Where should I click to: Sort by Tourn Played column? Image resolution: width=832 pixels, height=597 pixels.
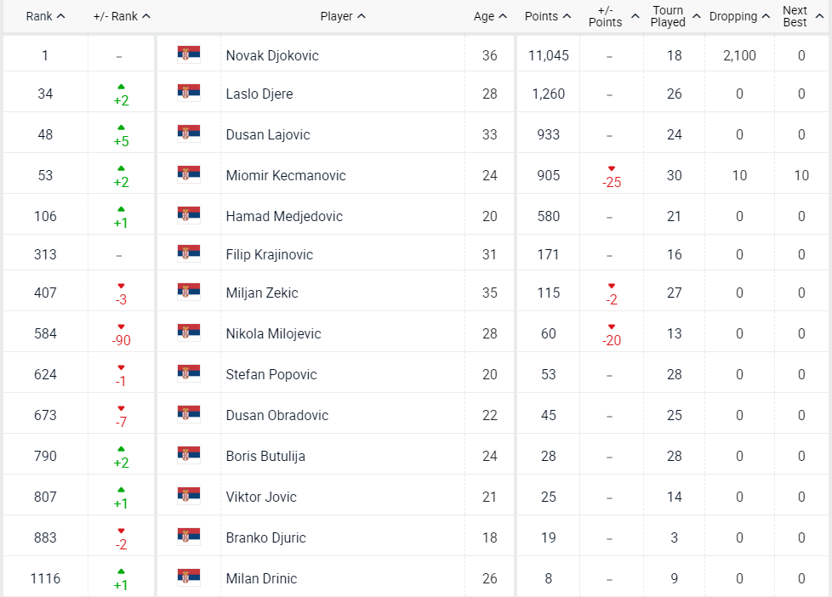point(675,16)
